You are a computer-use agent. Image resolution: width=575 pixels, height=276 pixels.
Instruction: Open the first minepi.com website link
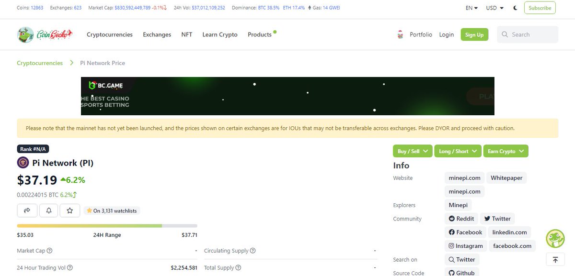[464, 178]
